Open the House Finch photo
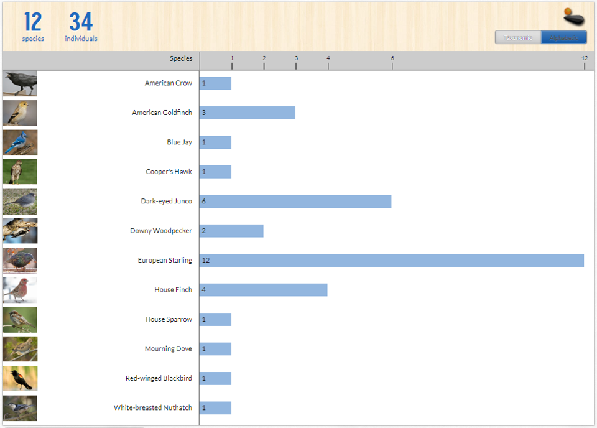Viewport: 597px width, 428px height. [20, 290]
